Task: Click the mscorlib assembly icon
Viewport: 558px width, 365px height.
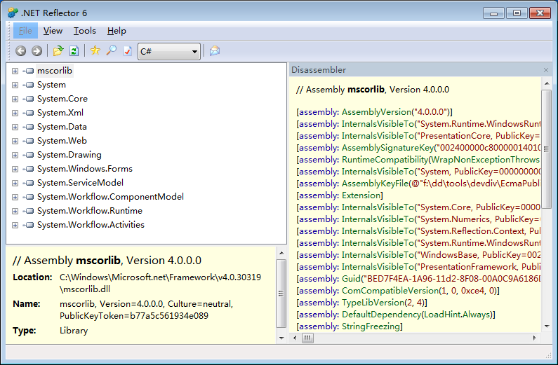Action: pos(29,71)
